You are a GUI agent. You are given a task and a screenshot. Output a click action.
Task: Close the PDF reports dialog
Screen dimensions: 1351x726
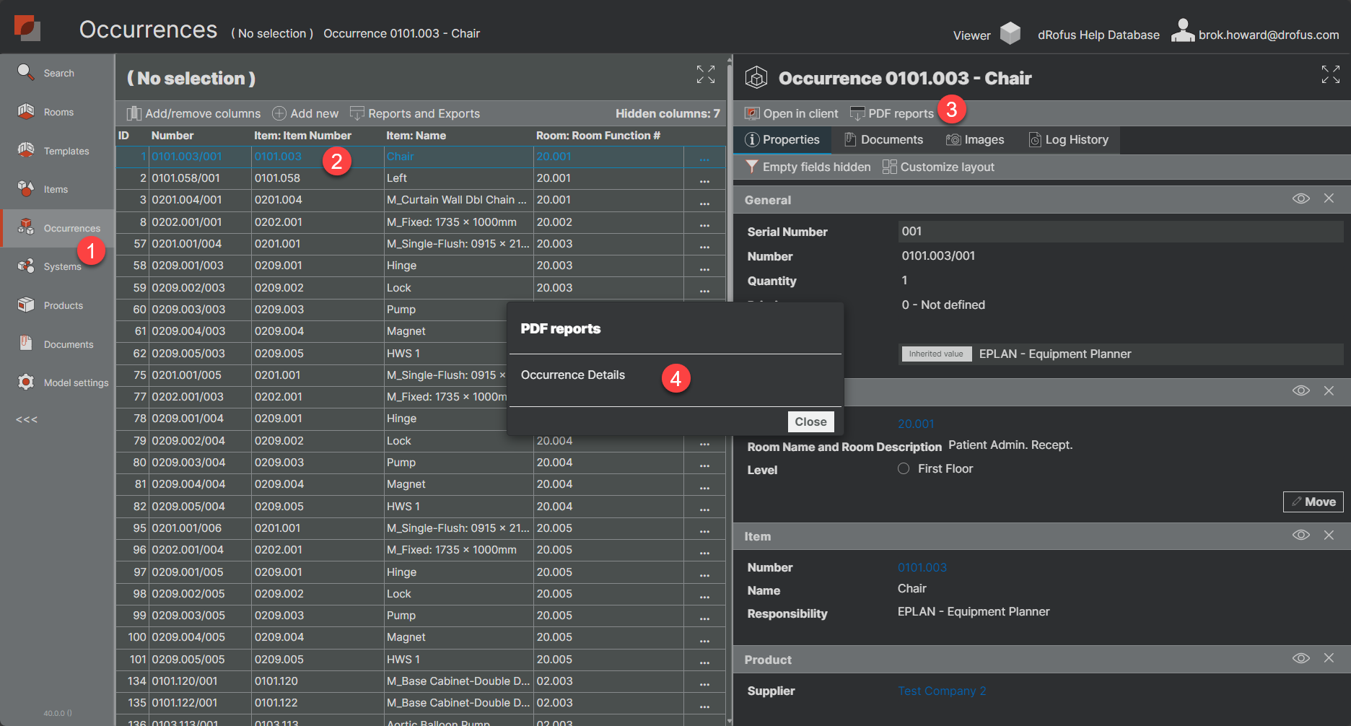coord(810,421)
